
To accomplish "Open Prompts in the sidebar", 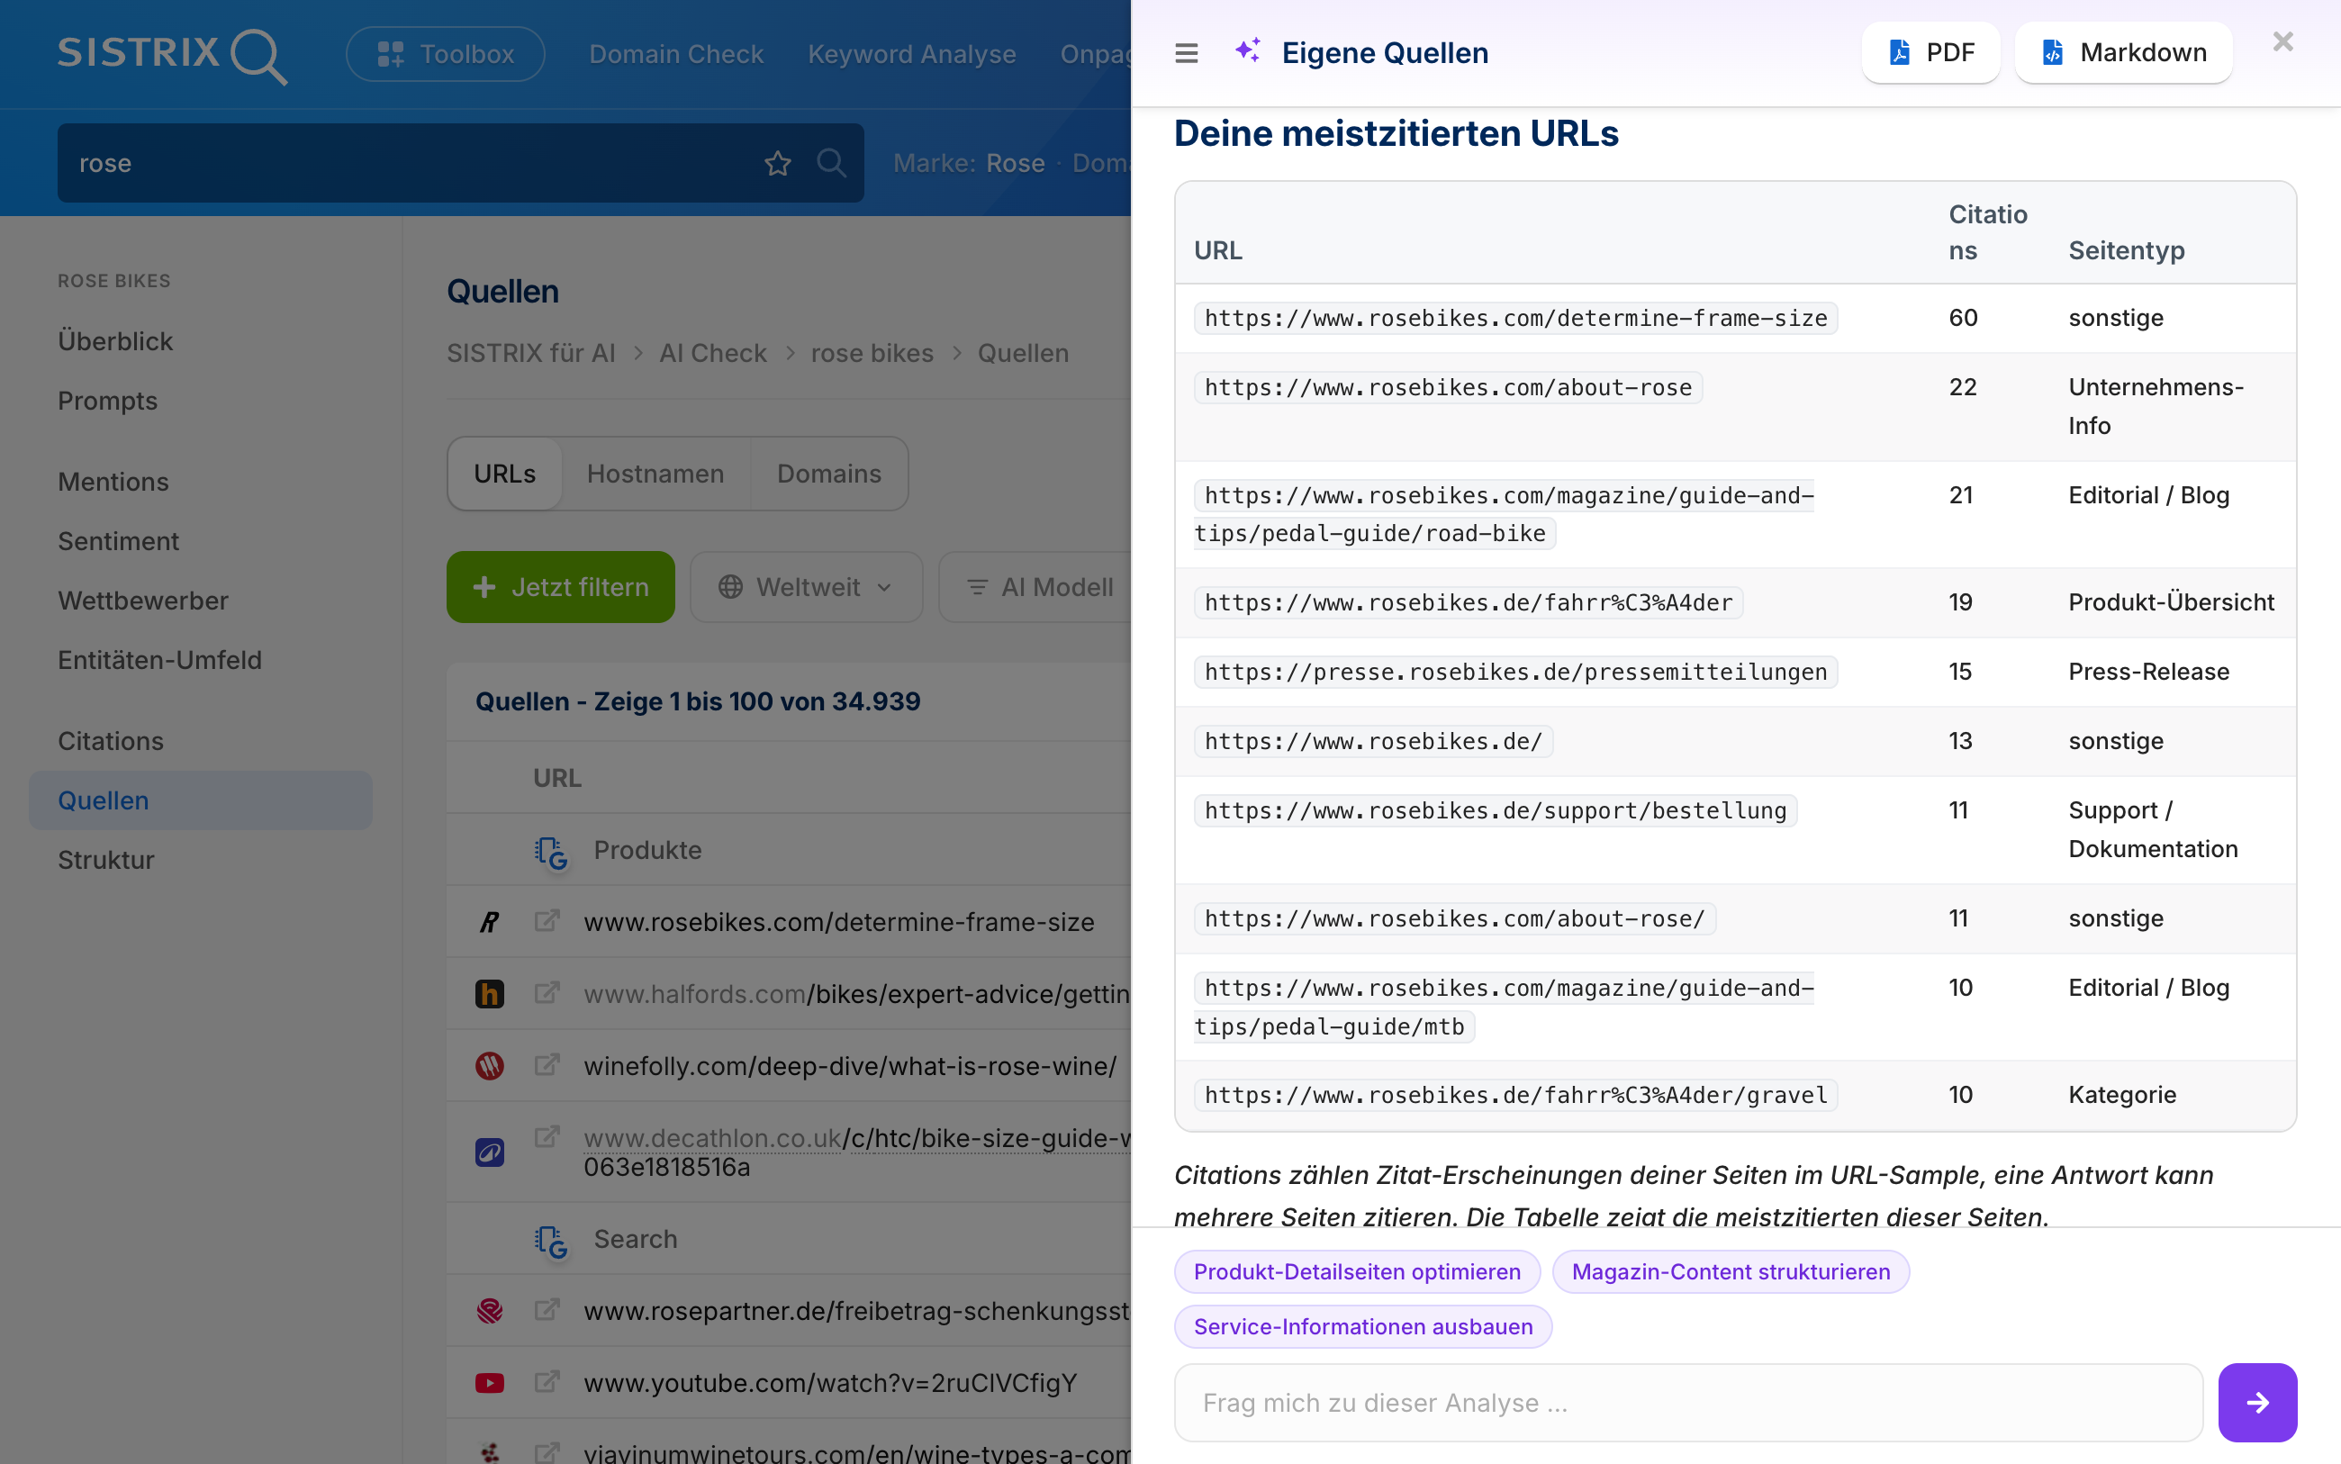I will coord(107,400).
